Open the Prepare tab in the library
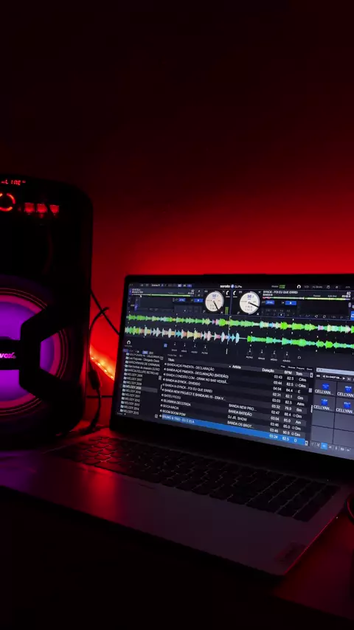Image resolution: width=354 pixels, height=630 pixels. click(300, 368)
